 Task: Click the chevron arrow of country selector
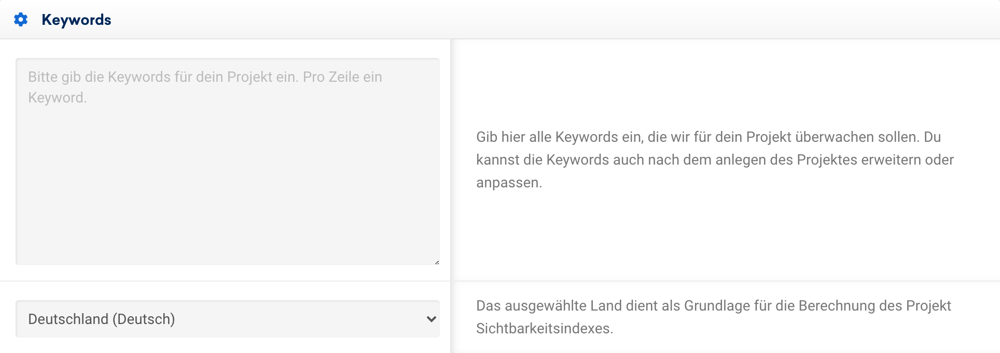[431, 319]
